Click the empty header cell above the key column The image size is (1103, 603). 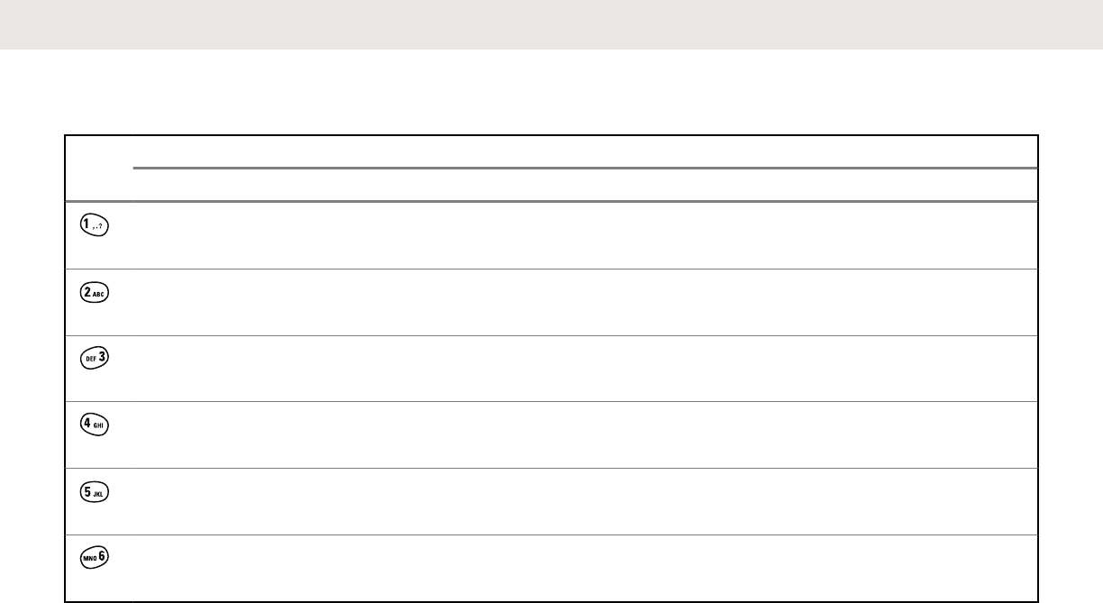pos(99,168)
